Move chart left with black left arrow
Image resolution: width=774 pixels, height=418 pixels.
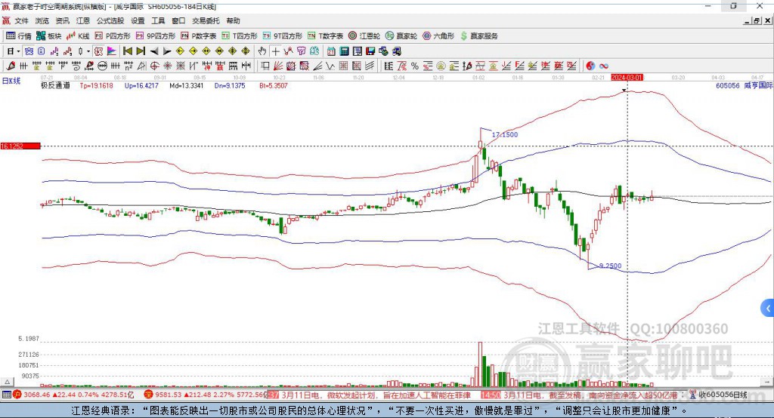pos(154,51)
